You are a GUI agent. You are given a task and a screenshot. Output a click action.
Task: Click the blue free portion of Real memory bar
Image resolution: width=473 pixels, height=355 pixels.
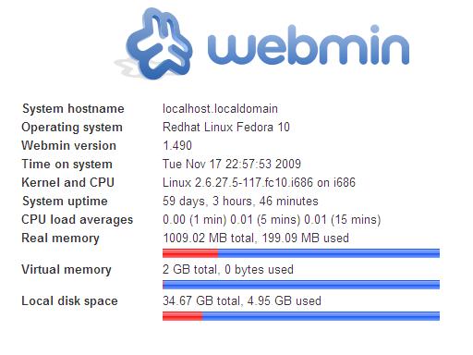329,253
